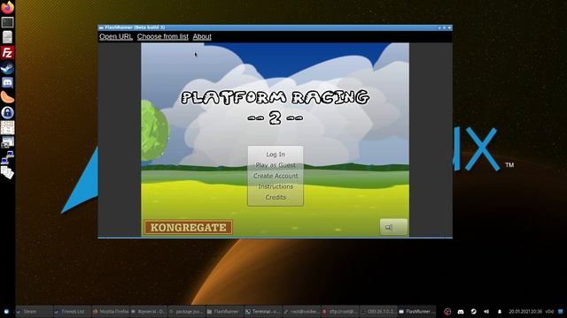View the game Credits

pos(276,197)
